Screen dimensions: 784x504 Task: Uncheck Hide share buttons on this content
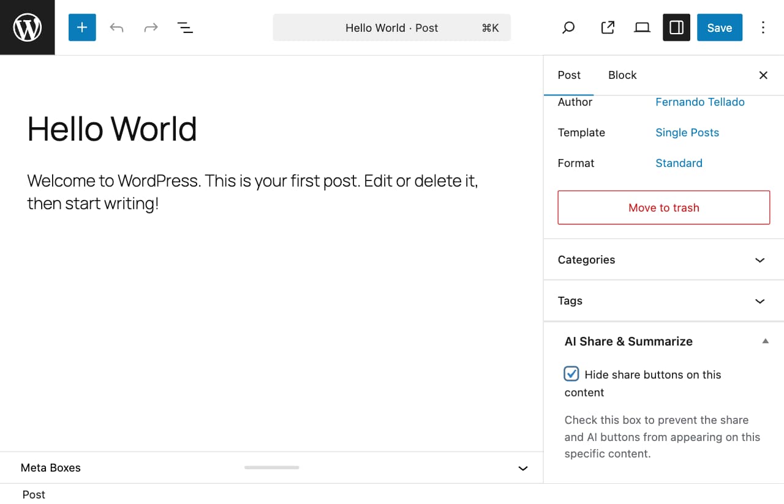click(571, 374)
